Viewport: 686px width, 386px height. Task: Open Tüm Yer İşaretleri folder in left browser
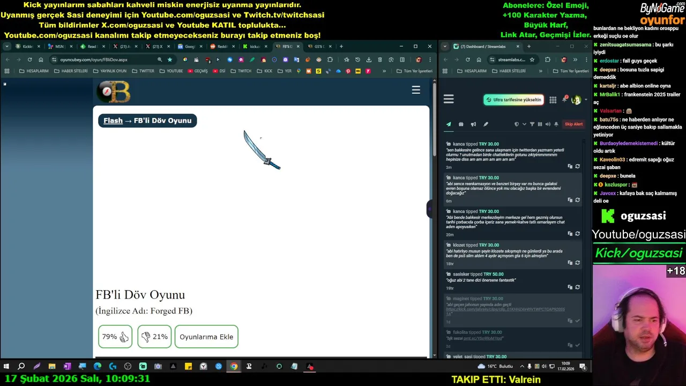coord(414,71)
